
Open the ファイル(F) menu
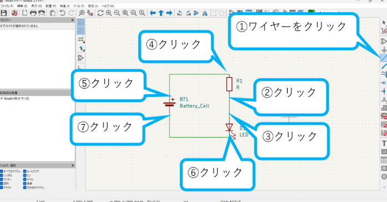[x=7, y=6]
